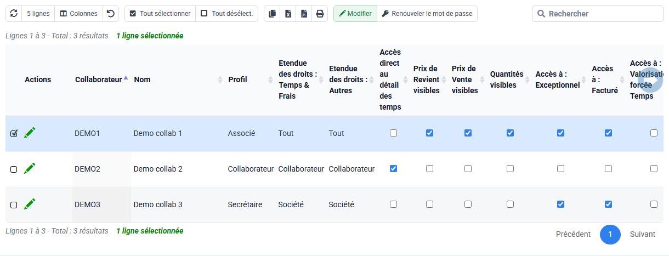Sort by Quantités visibles column
The height and width of the screenshot is (256, 669).
click(x=511, y=79)
